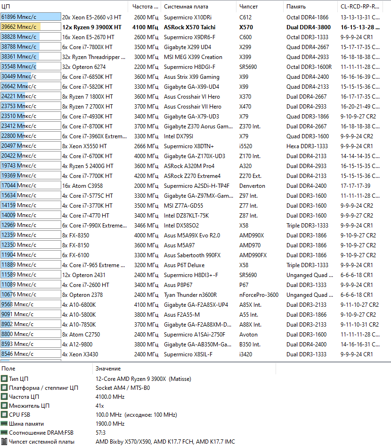The image size is (391, 446).
Task: Click the CPU icon beside Тип ЦП
Action: tap(4, 379)
